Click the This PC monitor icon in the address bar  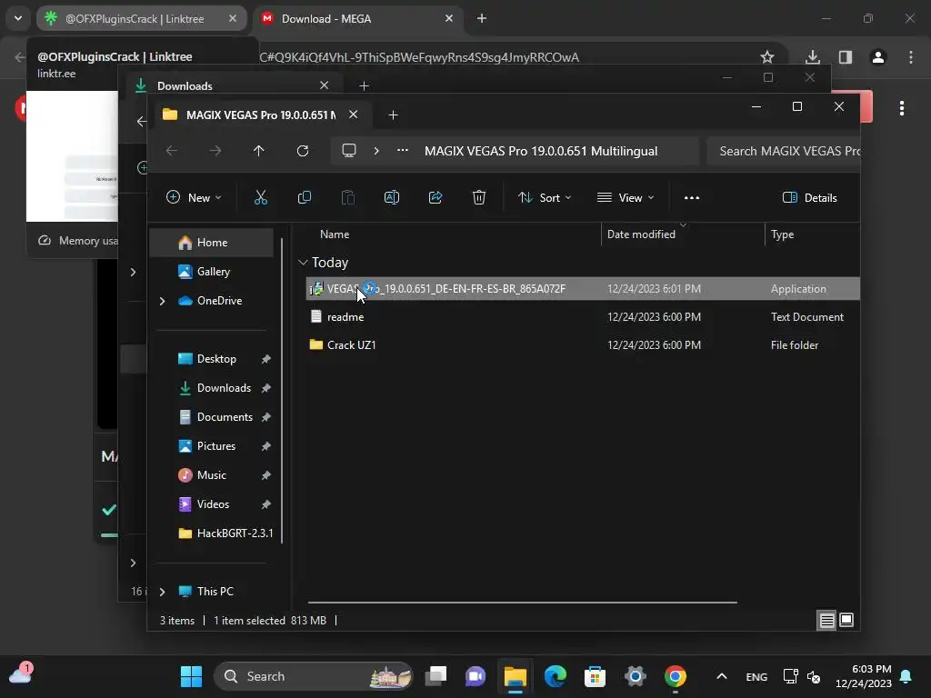(x=349, y=151)
